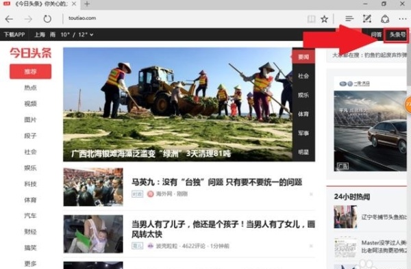This screenshot has width=411, height=269.
Task: Open Edge more actions ellipsis menu
Action: pos(403,19)
